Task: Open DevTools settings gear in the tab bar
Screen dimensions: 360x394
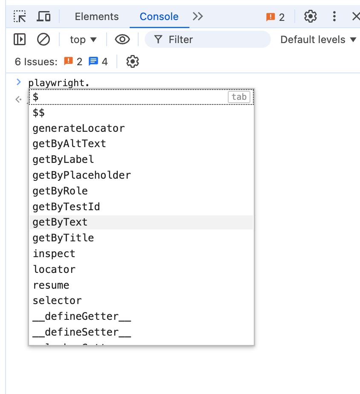Action: coord(311,17)
